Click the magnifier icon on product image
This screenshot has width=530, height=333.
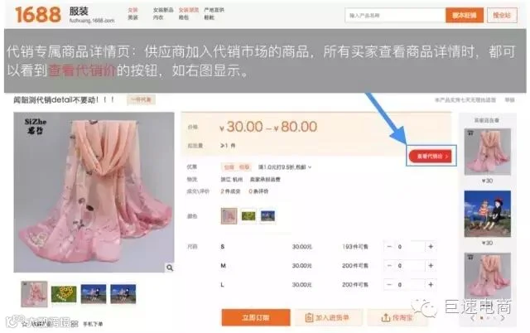click(x=170, y=268)
